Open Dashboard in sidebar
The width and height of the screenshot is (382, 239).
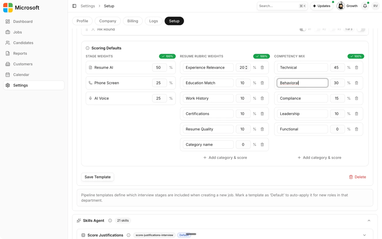34,21
